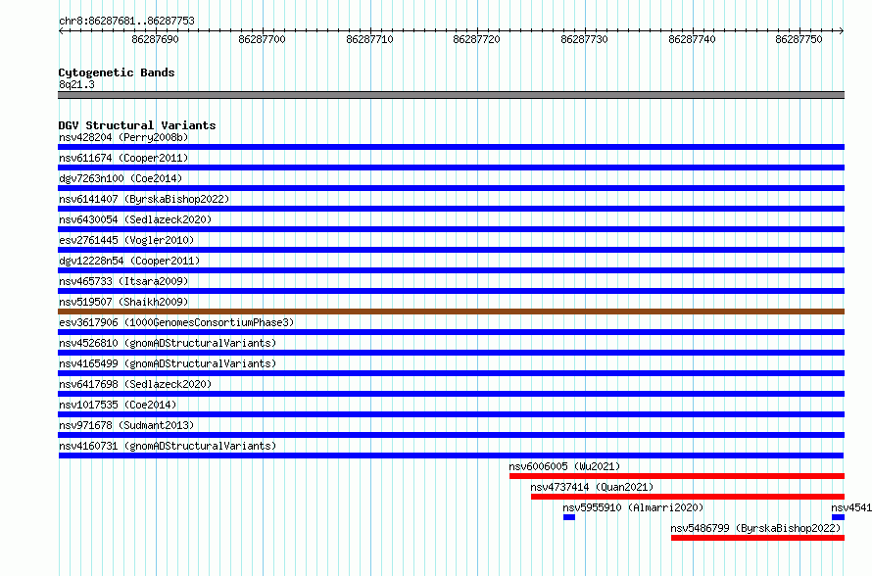Click ruler position label 86287690
This screenshot has height=576, width=872.
155,39
